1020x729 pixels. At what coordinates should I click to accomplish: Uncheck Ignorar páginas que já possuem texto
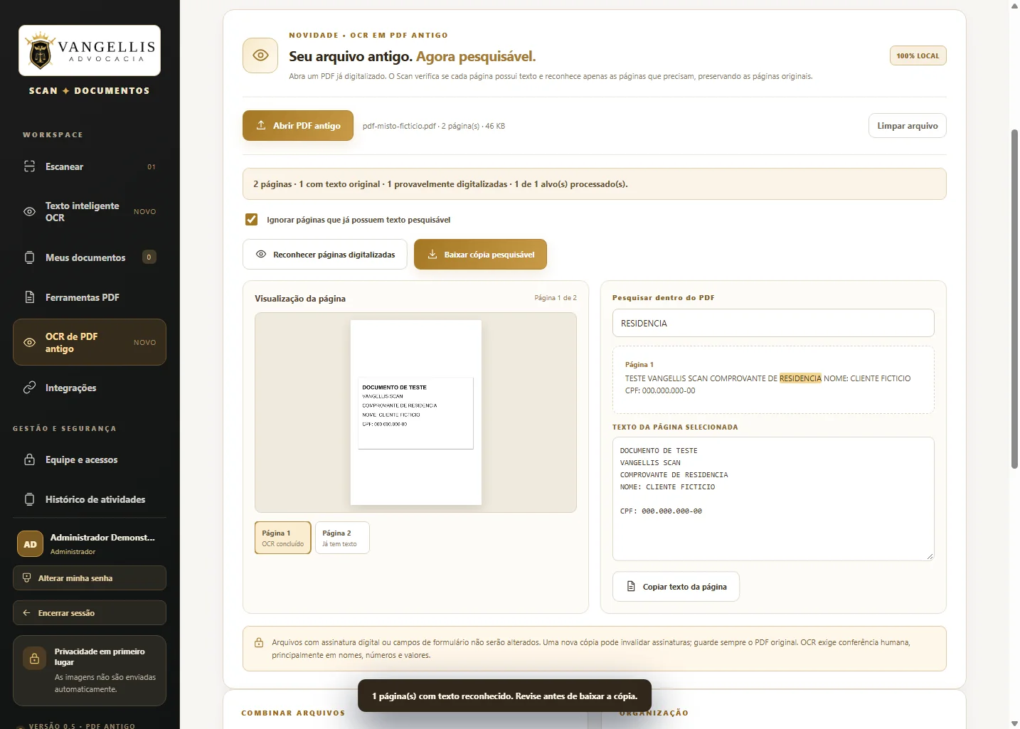(251, 219)
